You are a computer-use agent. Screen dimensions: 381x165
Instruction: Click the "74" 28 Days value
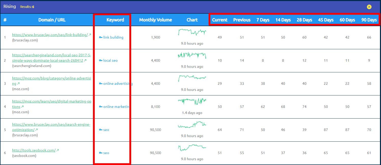pyautogui.click(x=304, y=107)
